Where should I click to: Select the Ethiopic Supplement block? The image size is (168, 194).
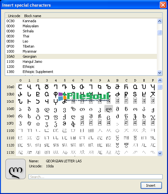pyautogui.click(x=81, y=72)
